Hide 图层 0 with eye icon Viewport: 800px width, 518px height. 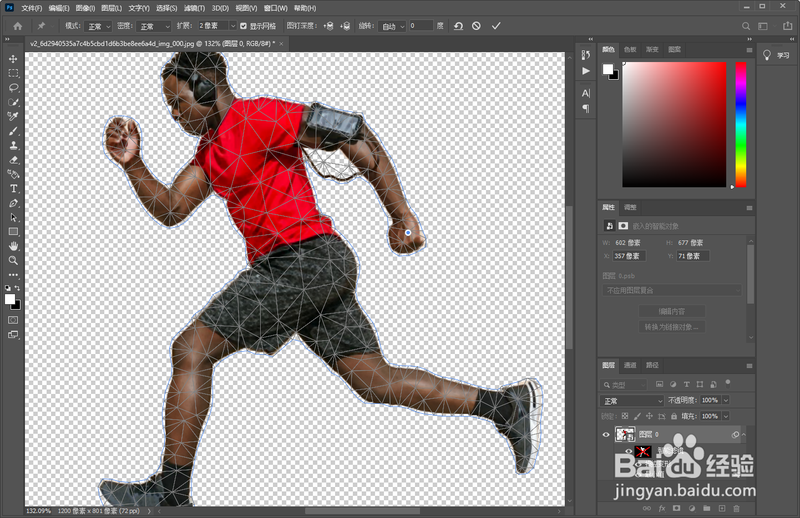click(606, 434)
